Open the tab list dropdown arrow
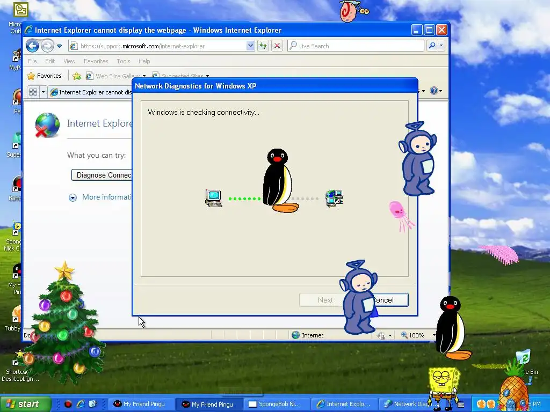Screen dimensions: 550x412 pyautogui.click(x=43, y=92)
